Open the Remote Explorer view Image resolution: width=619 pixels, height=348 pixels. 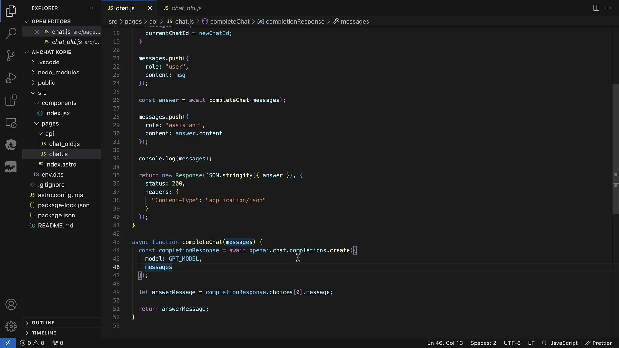[11, 123]
